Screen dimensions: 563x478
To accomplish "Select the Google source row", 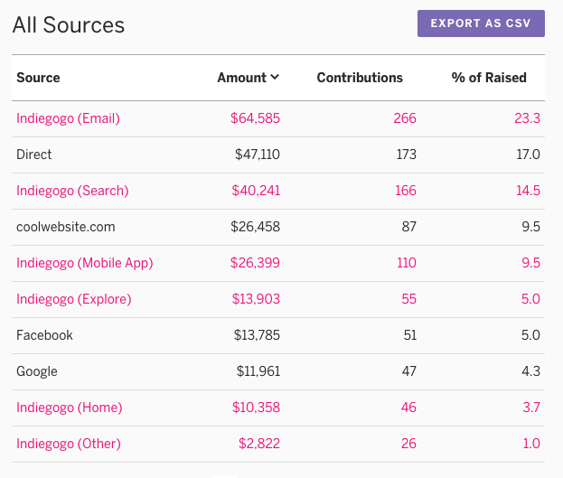I will pos(278,371).
